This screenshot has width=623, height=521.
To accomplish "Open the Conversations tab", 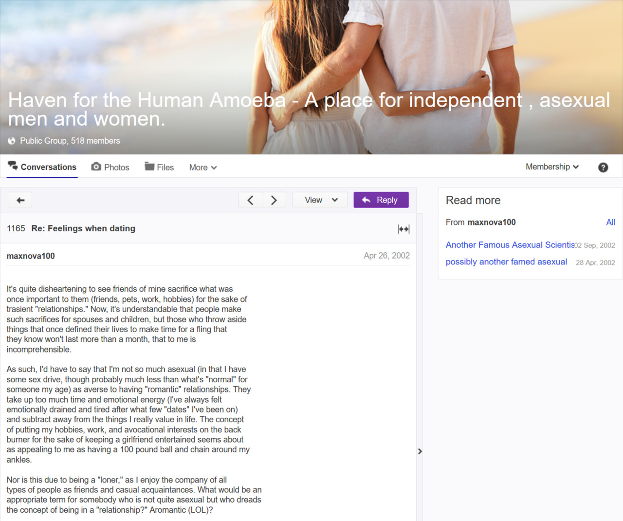I will (42, 167).
